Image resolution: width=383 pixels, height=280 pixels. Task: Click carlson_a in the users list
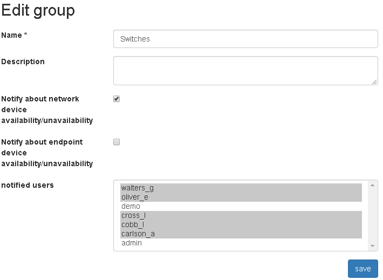[x=241, y=234]
